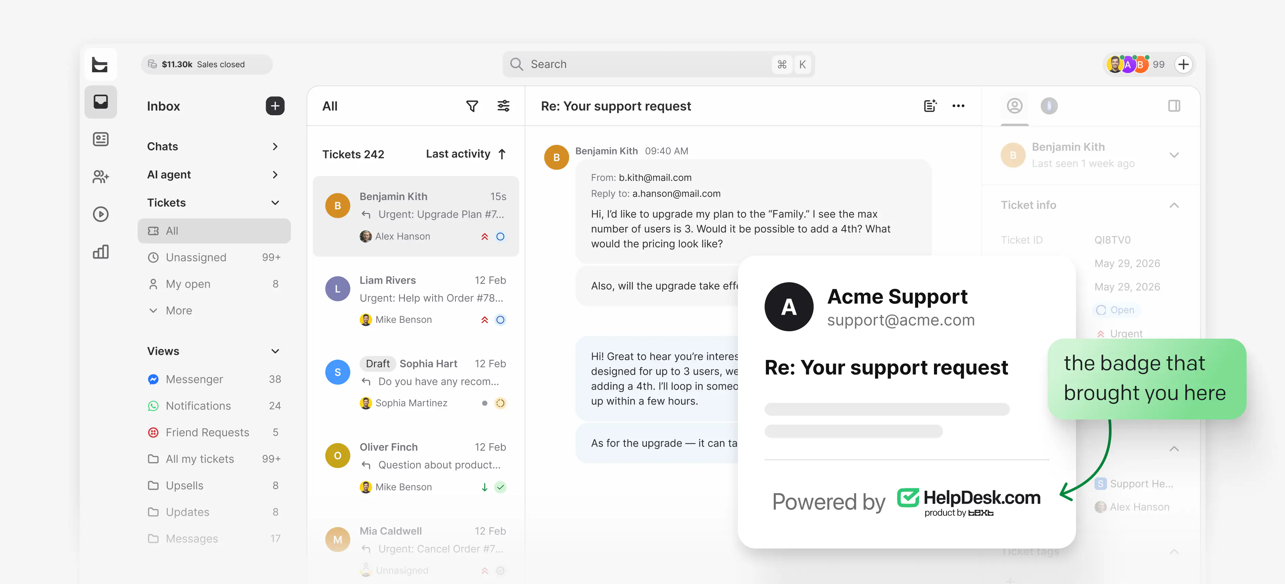Click the Last activity sort arrow

[x=502, y=154]
